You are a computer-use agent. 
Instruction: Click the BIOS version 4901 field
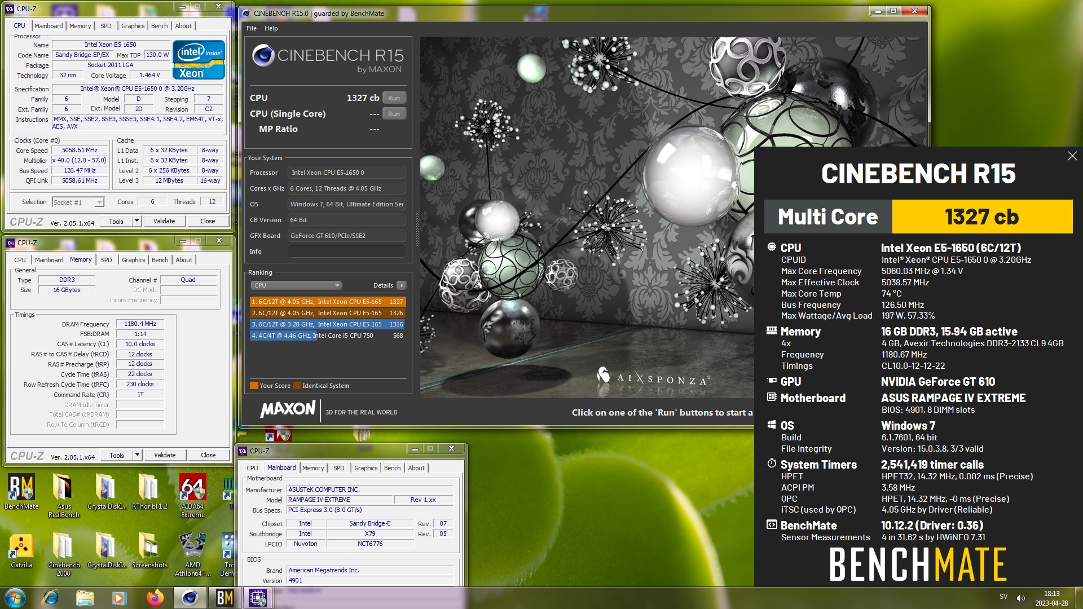coord(369,581)
